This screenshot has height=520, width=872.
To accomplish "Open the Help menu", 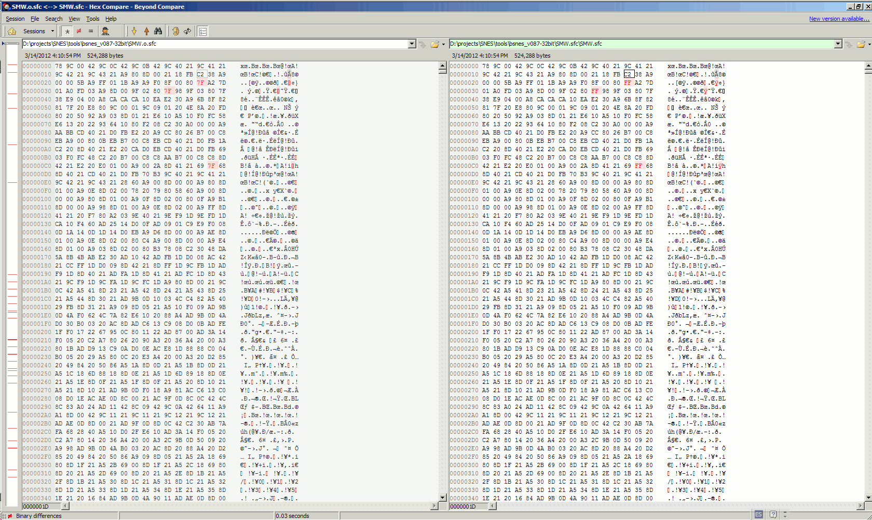I will pos(111,19).
